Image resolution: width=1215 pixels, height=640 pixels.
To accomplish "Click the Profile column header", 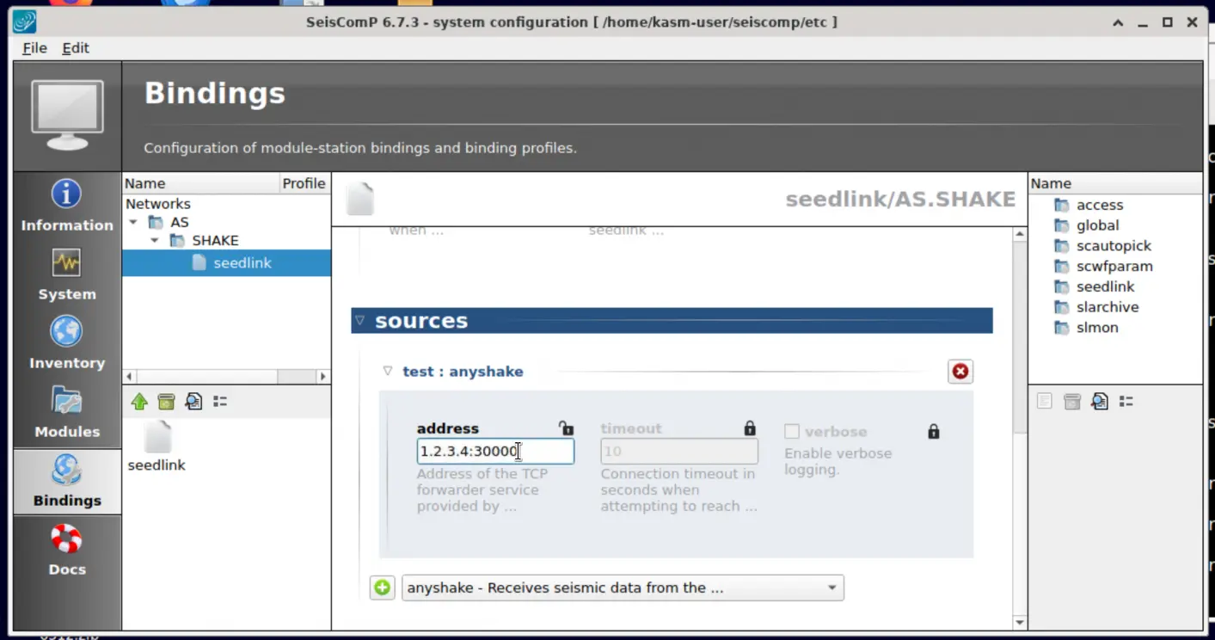I will (x=304, y=183).
